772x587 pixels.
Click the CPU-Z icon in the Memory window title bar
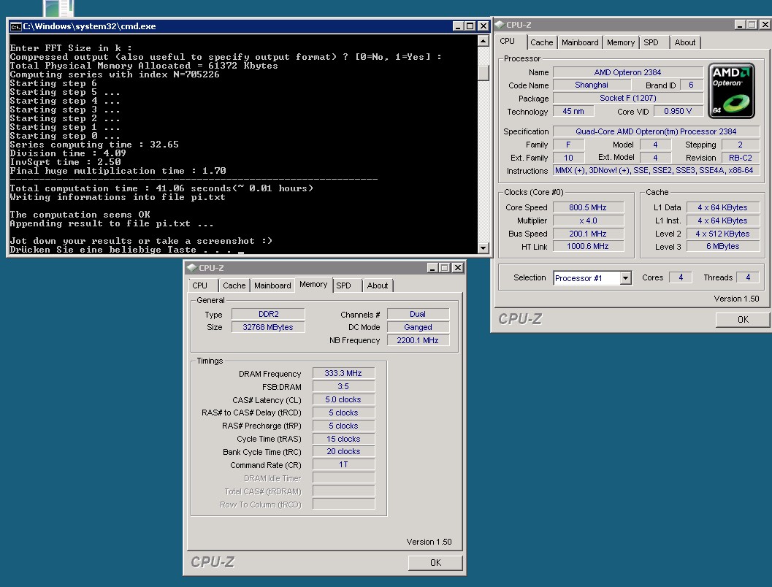[191, 268]
